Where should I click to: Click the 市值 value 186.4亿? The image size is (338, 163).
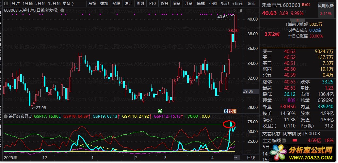pos(326,94)
